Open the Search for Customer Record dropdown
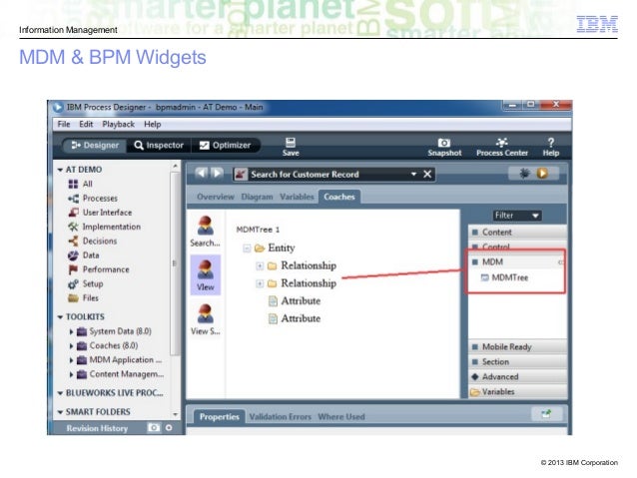Screen dimensions: 637x478 point(413,175)
